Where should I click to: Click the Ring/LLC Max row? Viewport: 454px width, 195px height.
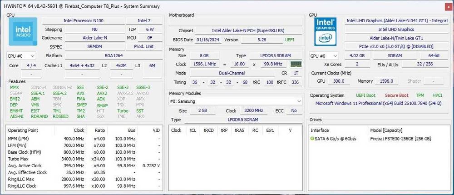84,180
